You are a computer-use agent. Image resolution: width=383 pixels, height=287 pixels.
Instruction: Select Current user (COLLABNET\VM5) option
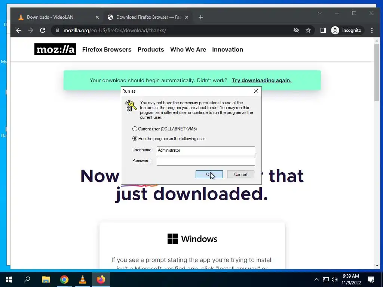pyautogui.click(x=165, y=129)
